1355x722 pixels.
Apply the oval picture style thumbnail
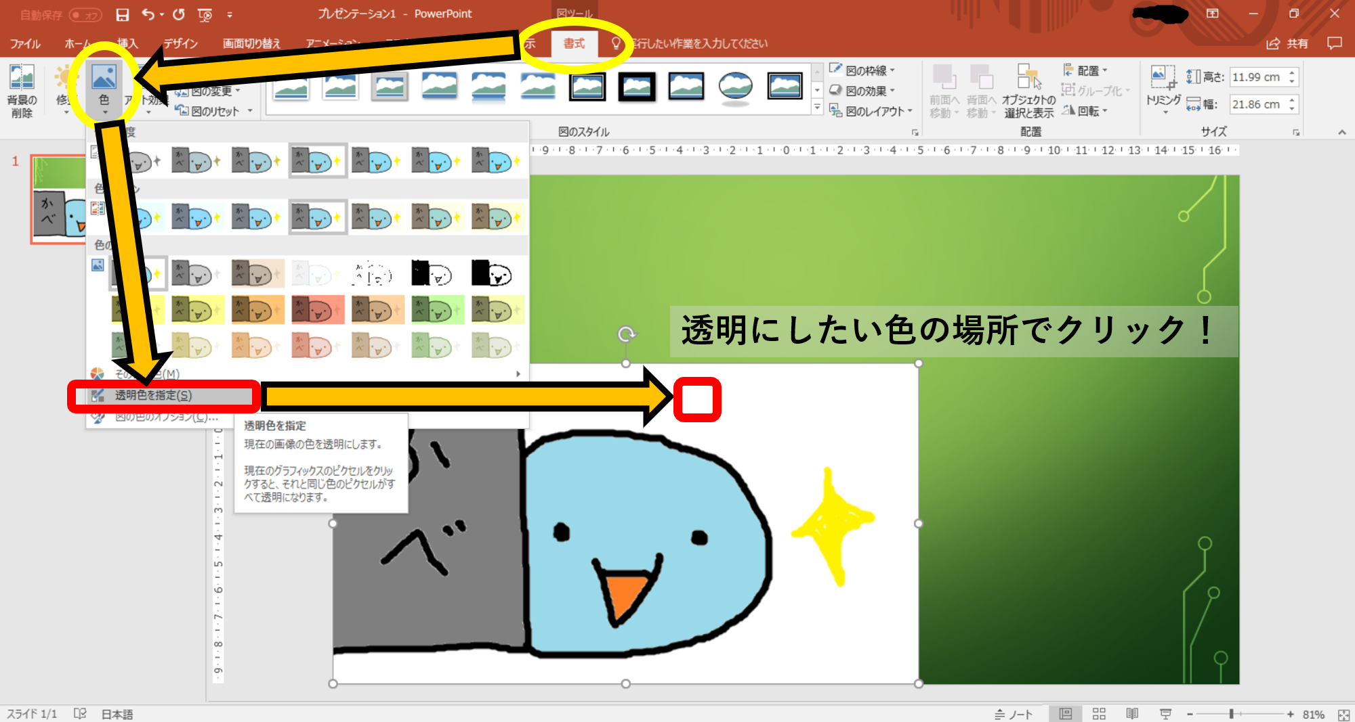coord(735,88)
